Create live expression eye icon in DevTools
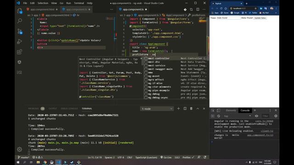The width and height of the screenshot is (294, 165). coord(256,116)
